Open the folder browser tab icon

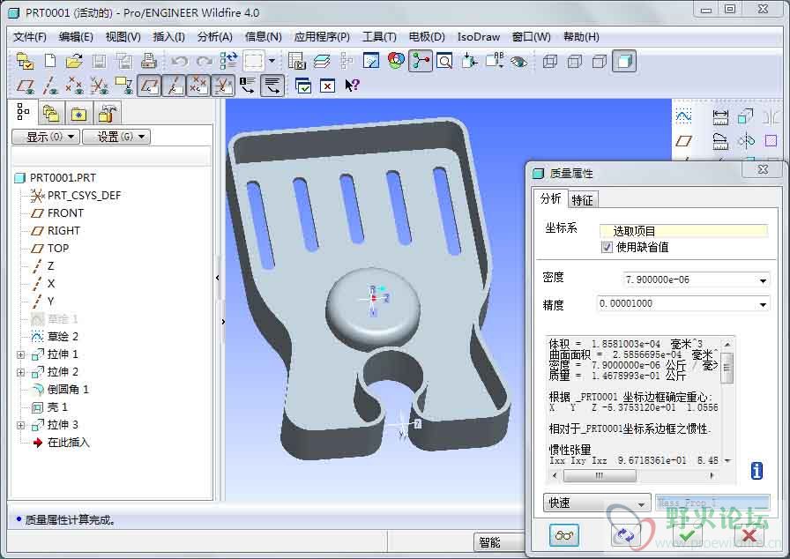tap(50, 114)
